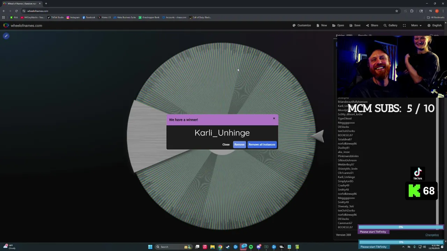Share the wheel
Viewport: 447px width, 251px height.
coord(372,25)
